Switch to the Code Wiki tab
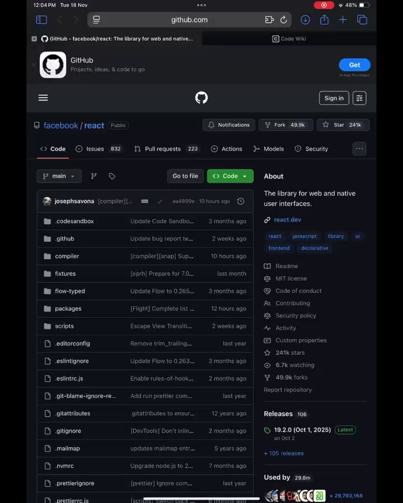This screenshot has height=503, width=403. pos(289,39)
